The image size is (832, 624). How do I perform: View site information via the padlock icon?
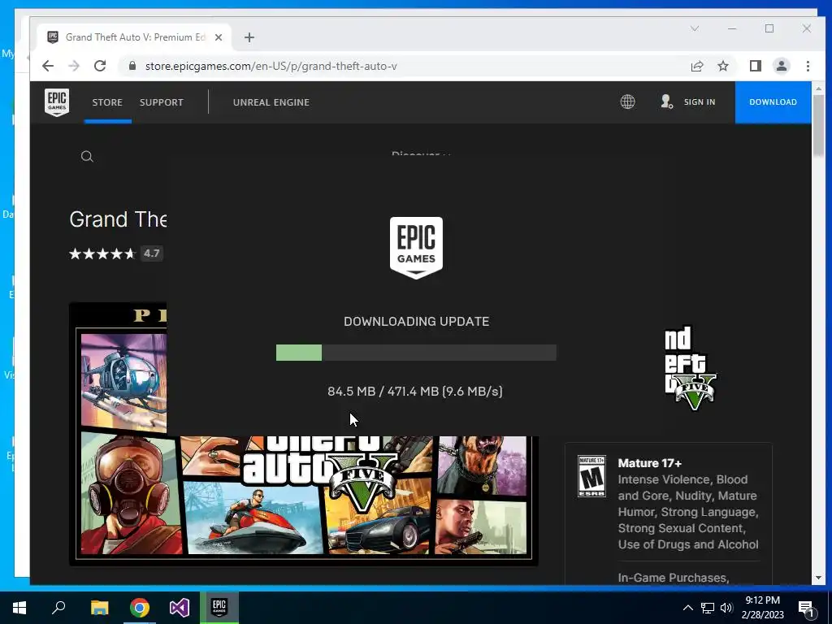[x=132, y=66]
